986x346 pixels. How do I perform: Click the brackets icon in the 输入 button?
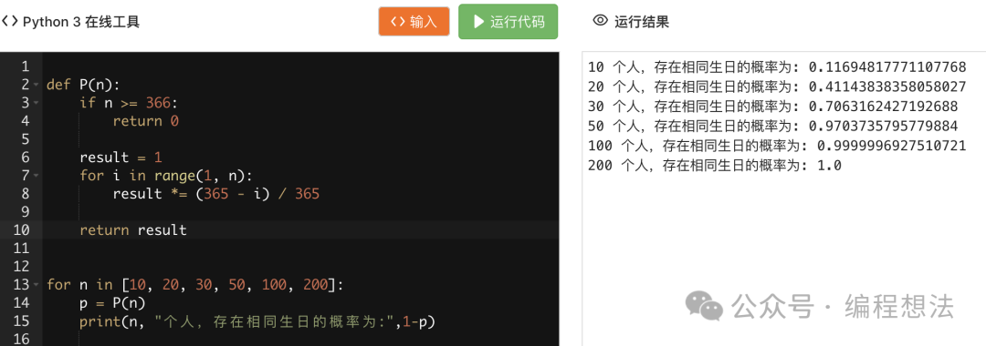point(397,22)
